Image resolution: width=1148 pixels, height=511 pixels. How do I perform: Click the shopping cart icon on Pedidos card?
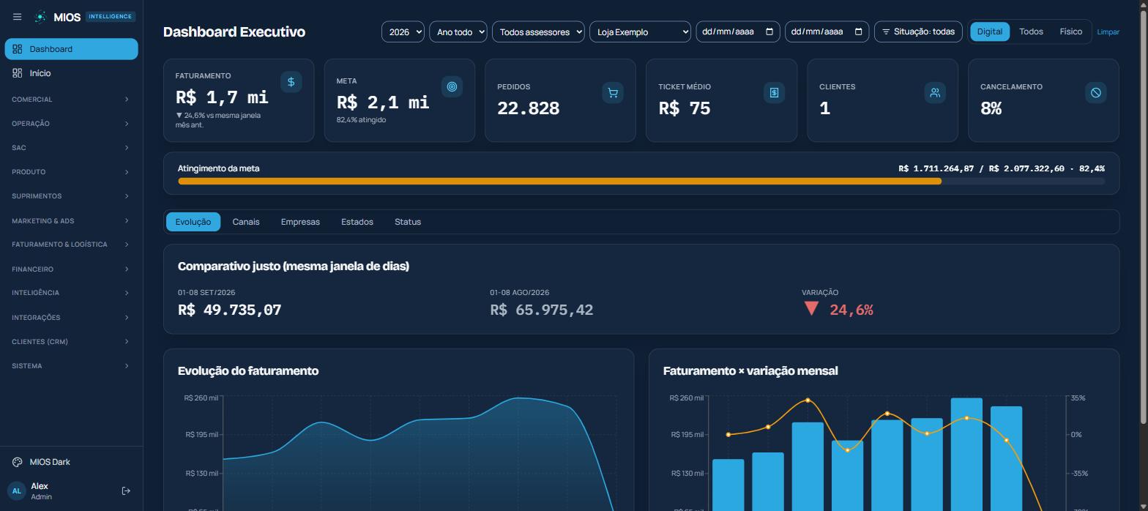coord(613,93)
